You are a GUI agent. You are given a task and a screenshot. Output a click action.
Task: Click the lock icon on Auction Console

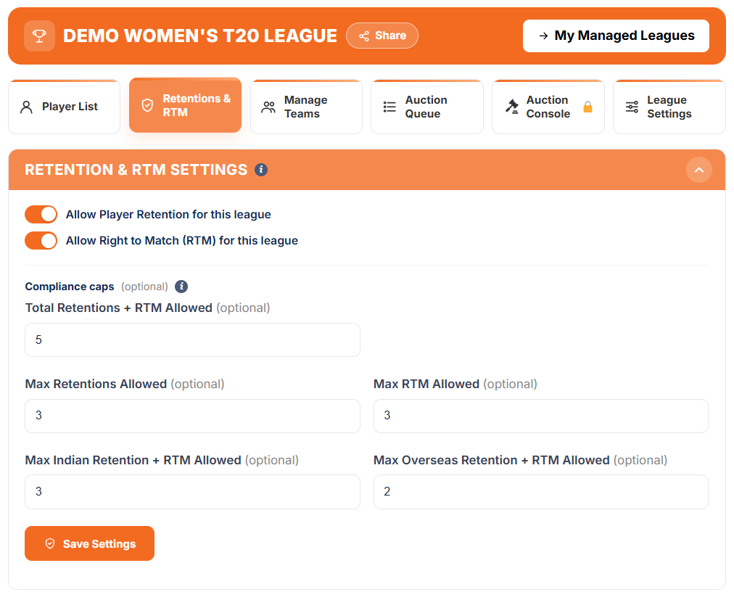[588, 107]
